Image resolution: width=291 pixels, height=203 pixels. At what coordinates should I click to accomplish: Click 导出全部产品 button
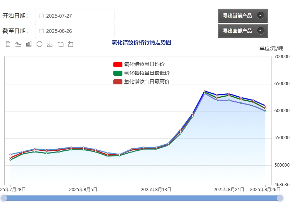coord(243,31)
